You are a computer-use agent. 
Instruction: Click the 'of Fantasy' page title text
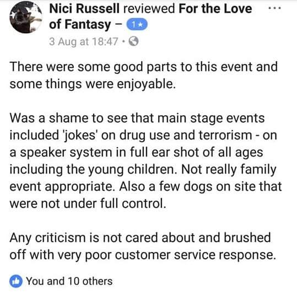(x=80, y=25)
